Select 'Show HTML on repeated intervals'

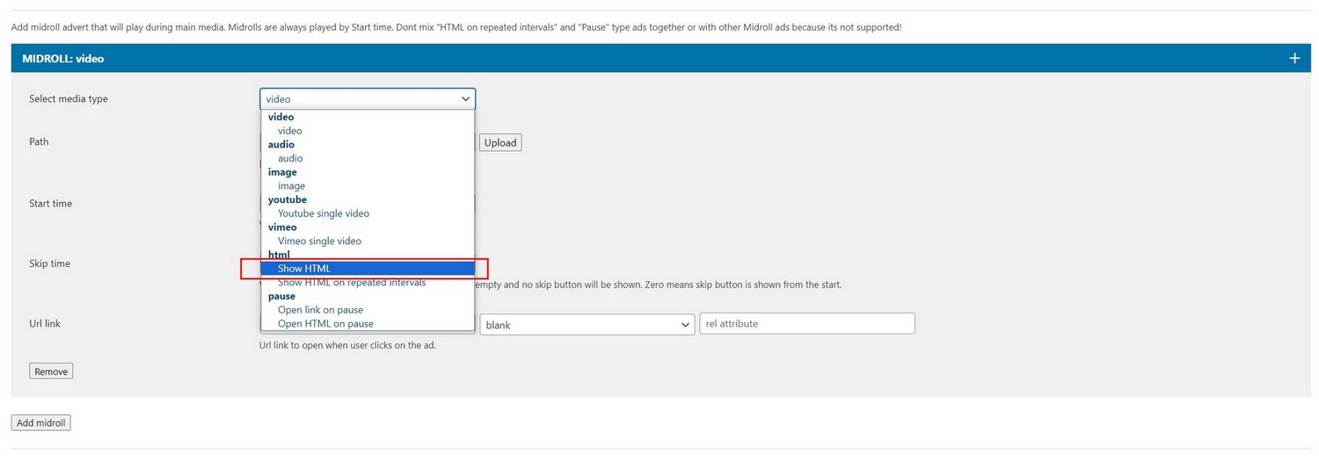tap(352, 283)
